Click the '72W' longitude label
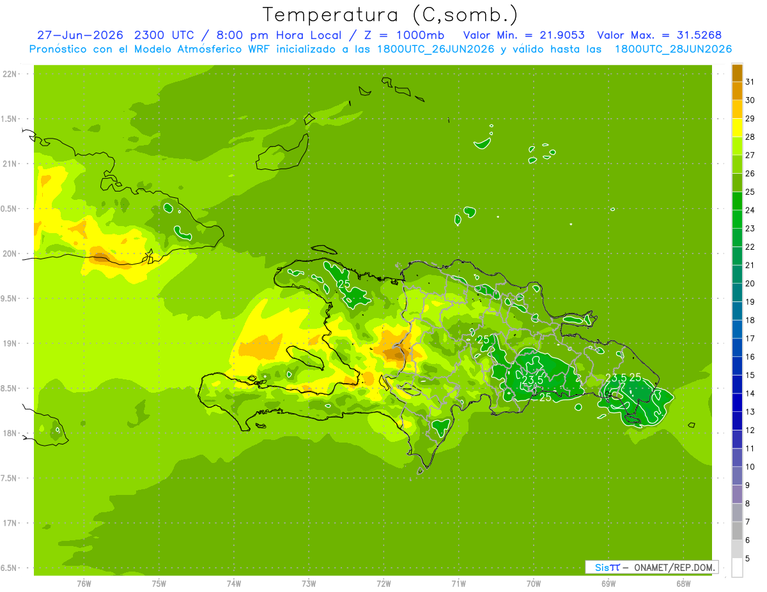Screen dimensions: 767x592 (383, 583)
